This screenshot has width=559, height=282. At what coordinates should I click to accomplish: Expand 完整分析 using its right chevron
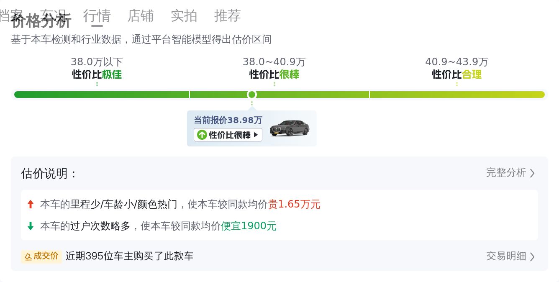click(532, 173)
